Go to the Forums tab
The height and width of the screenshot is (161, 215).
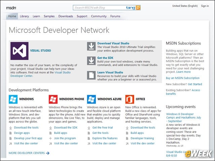[115, 16]
